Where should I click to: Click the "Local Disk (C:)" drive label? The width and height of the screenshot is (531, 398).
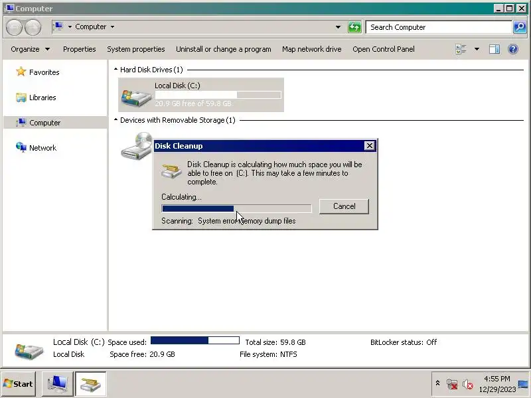click(177, 86)
